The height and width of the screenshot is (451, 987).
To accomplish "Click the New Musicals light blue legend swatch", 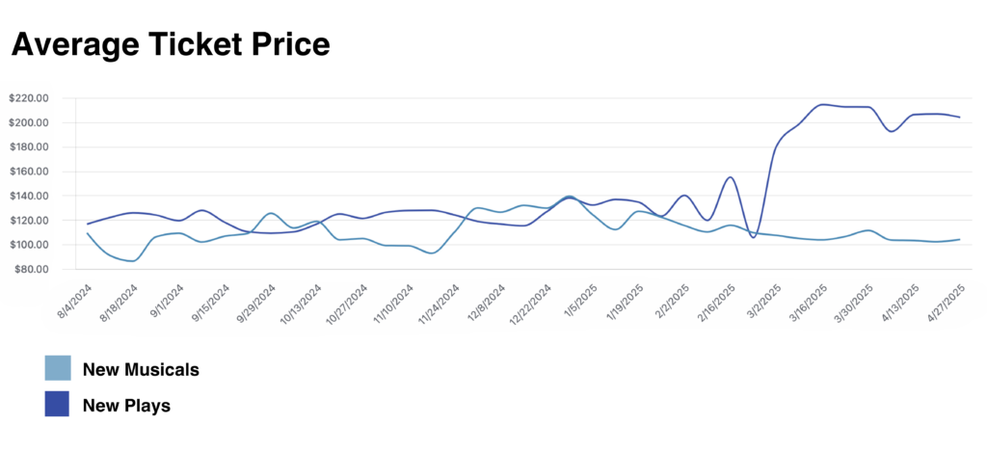I will click(x=57, y=368).
